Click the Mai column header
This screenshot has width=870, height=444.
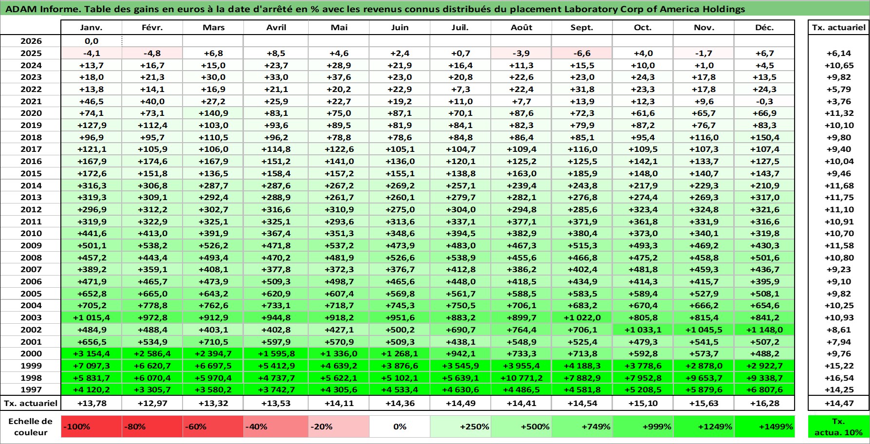coord(339,27)
